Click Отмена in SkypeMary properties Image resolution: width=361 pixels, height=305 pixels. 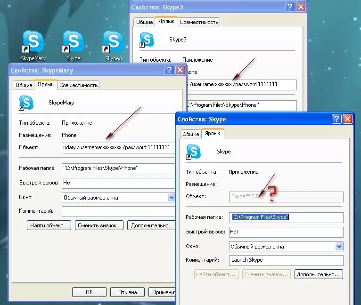pyautogui.click(x=128, y=292)
